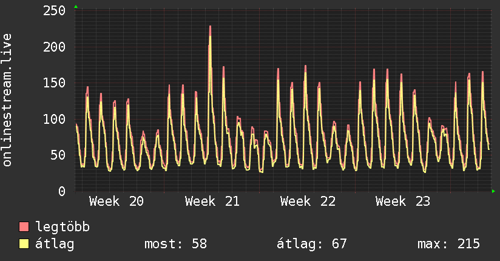Click the green arrow atop the y-axis
This screenshot has height=261, width=500.
coord(76,7)
